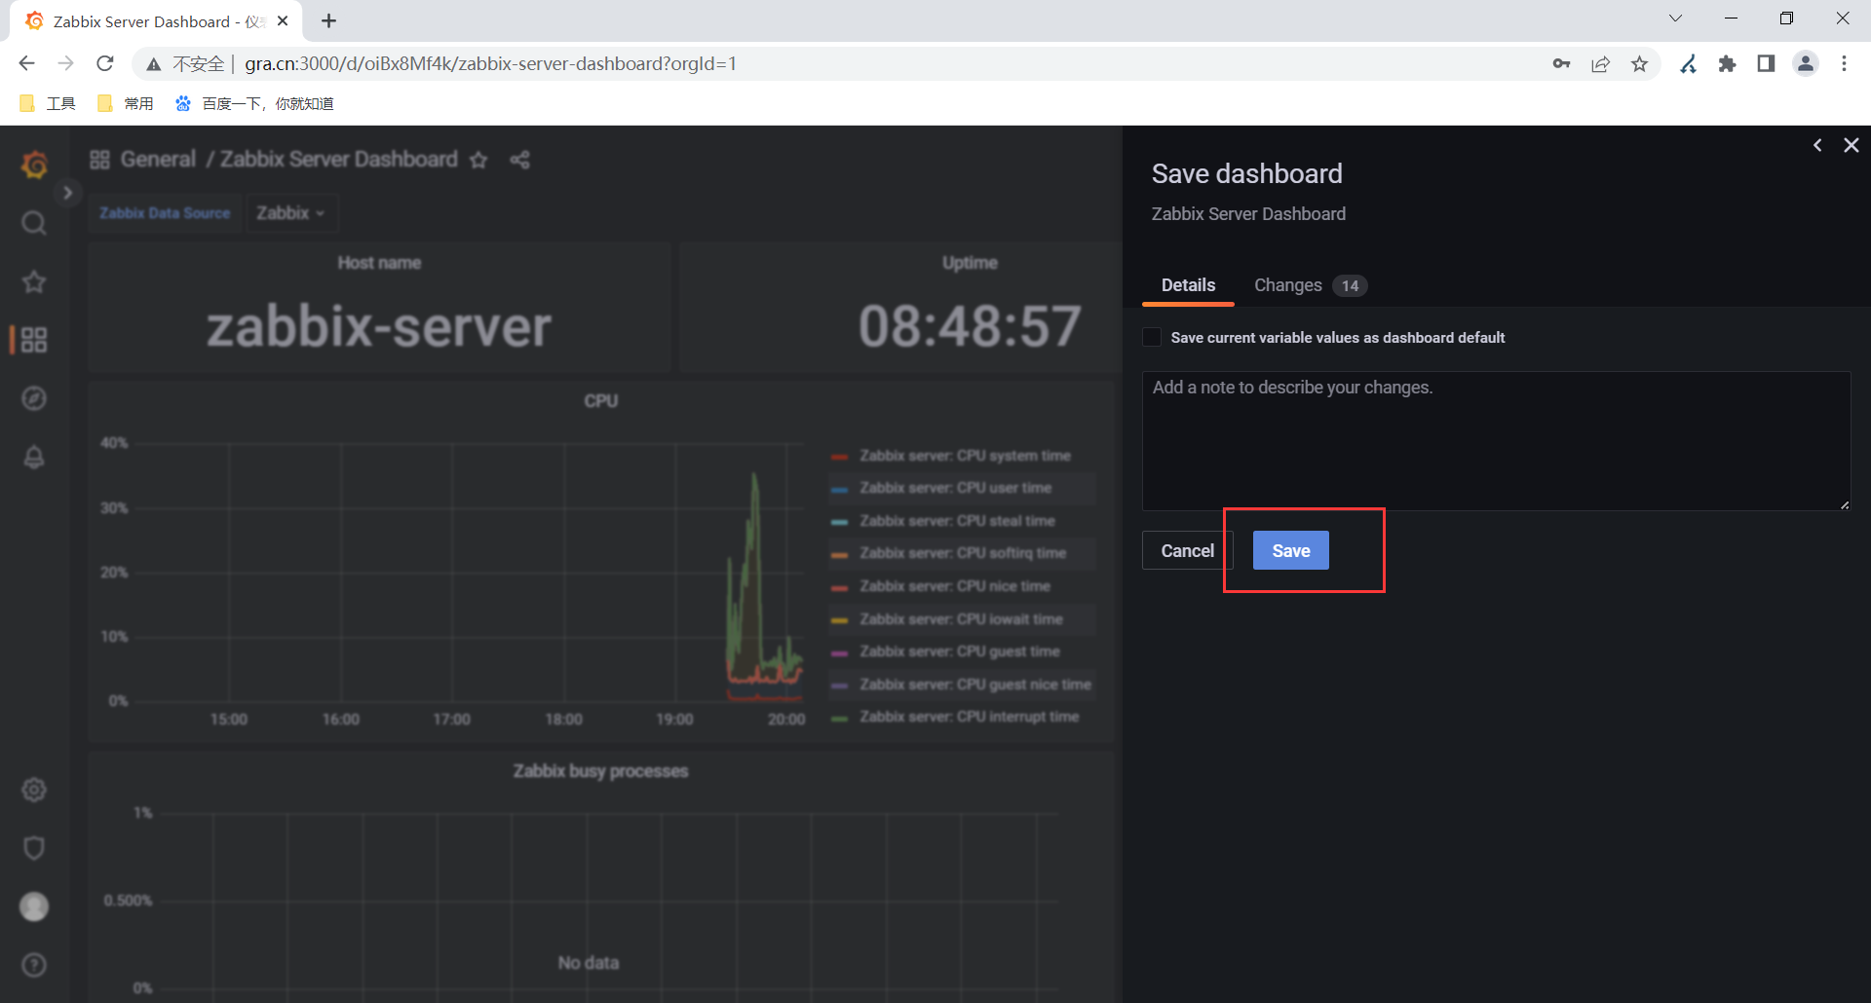Open the Zabbix variable dropdown

tap(290, 212)
